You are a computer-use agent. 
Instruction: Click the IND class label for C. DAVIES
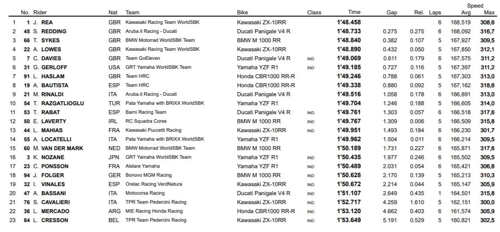(x=311, y=58)
